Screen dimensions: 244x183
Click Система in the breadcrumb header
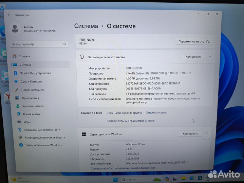tap(86, 26)
